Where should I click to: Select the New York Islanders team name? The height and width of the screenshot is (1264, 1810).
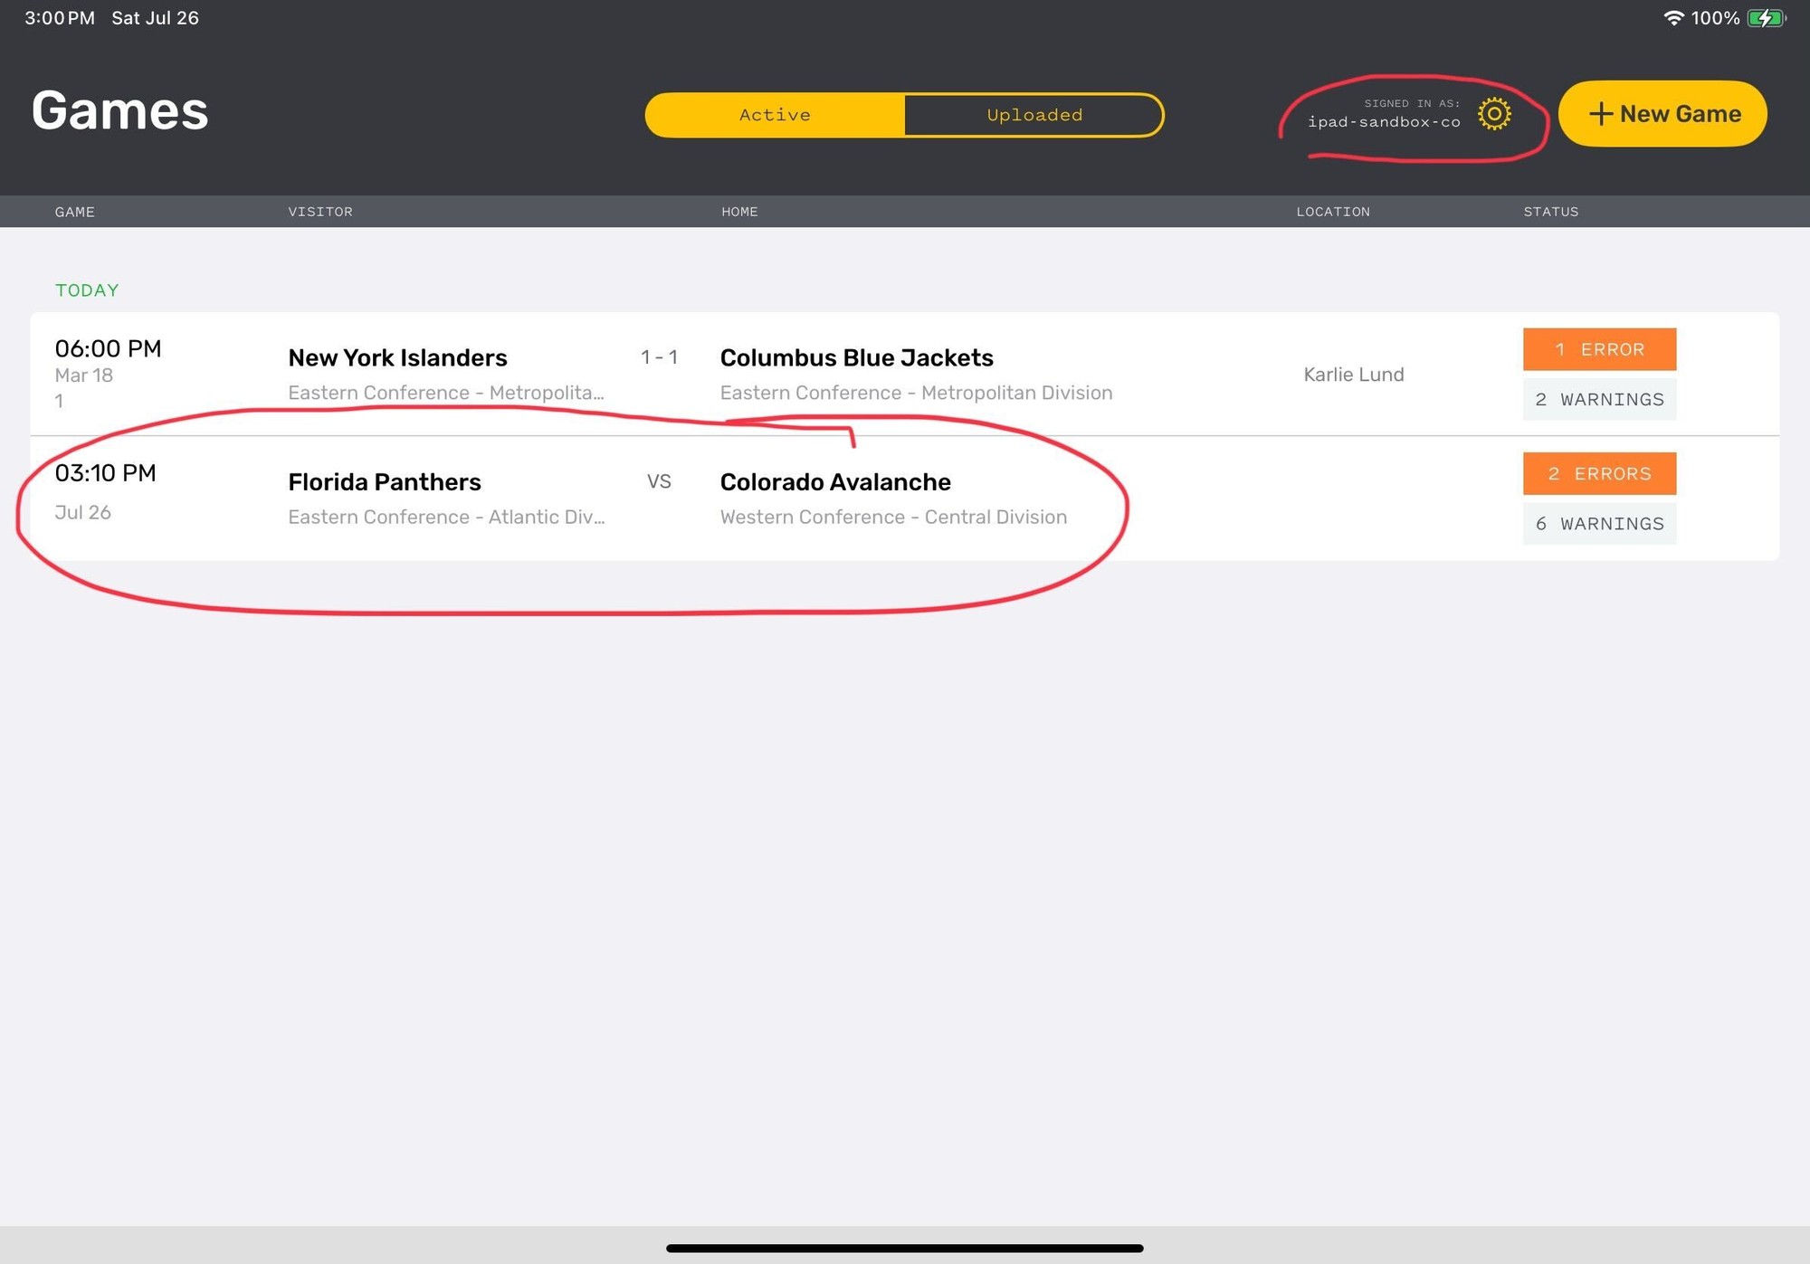[x=397, y=357]
